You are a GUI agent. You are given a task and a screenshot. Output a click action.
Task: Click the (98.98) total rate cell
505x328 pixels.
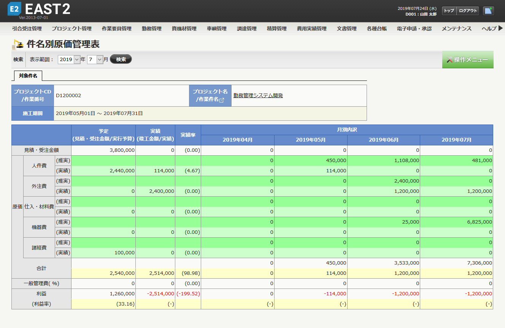(x=188, y=273)
